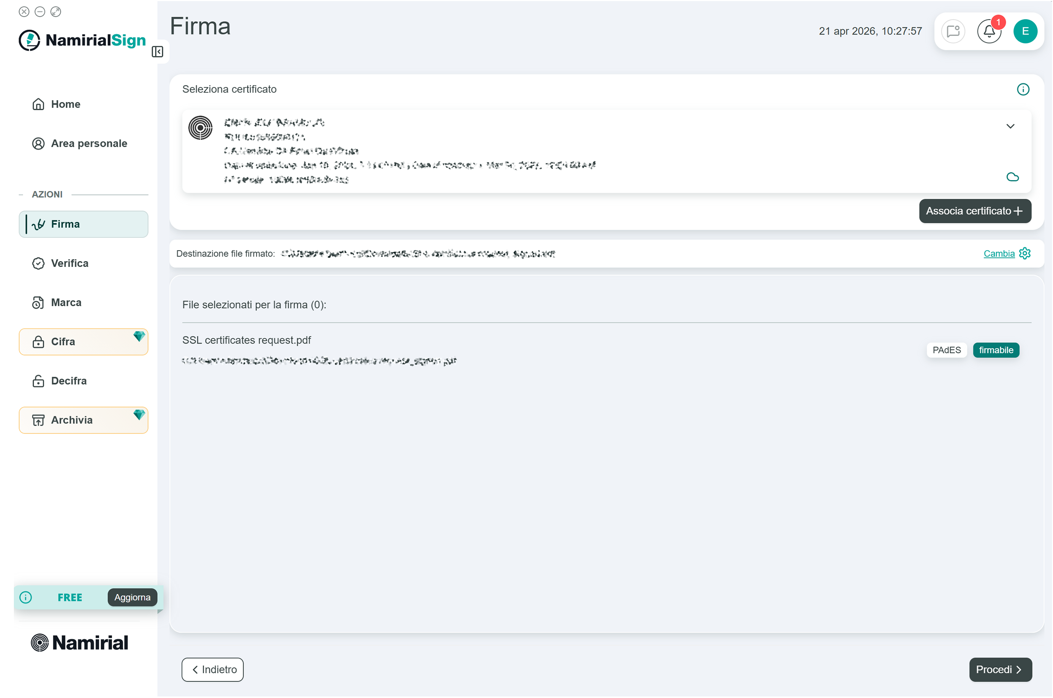Click the FREE plan info icon

coord(25,597)
